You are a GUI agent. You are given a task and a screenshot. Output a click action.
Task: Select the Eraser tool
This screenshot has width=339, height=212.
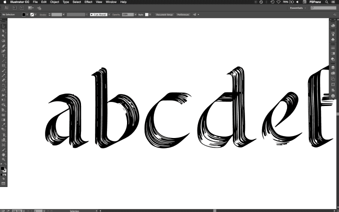(3, 80)
